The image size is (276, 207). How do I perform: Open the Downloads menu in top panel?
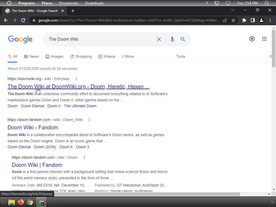pos(94,3)
